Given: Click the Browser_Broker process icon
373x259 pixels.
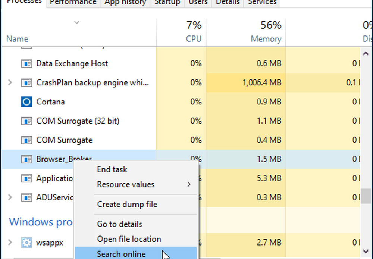Looking at the screenshot, I should pos(26,159).
